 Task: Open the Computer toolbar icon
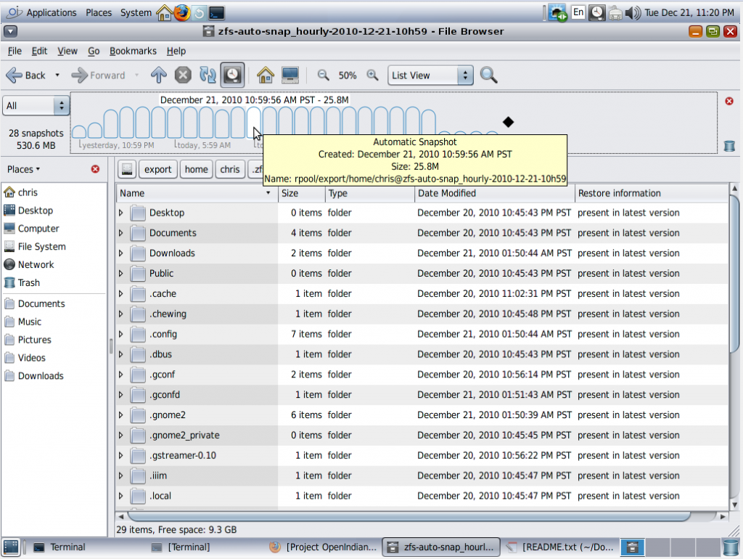[290, 75]
